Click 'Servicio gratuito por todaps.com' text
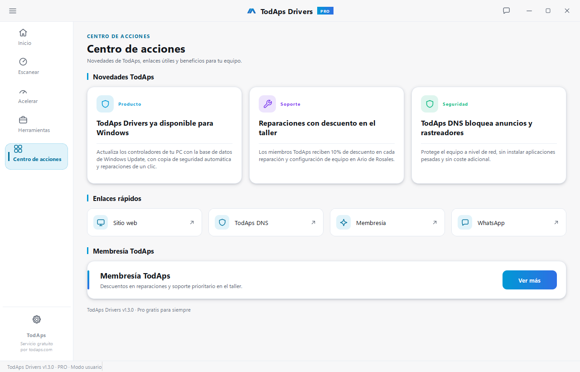This screenshot has width=580, height=372. 36,347
